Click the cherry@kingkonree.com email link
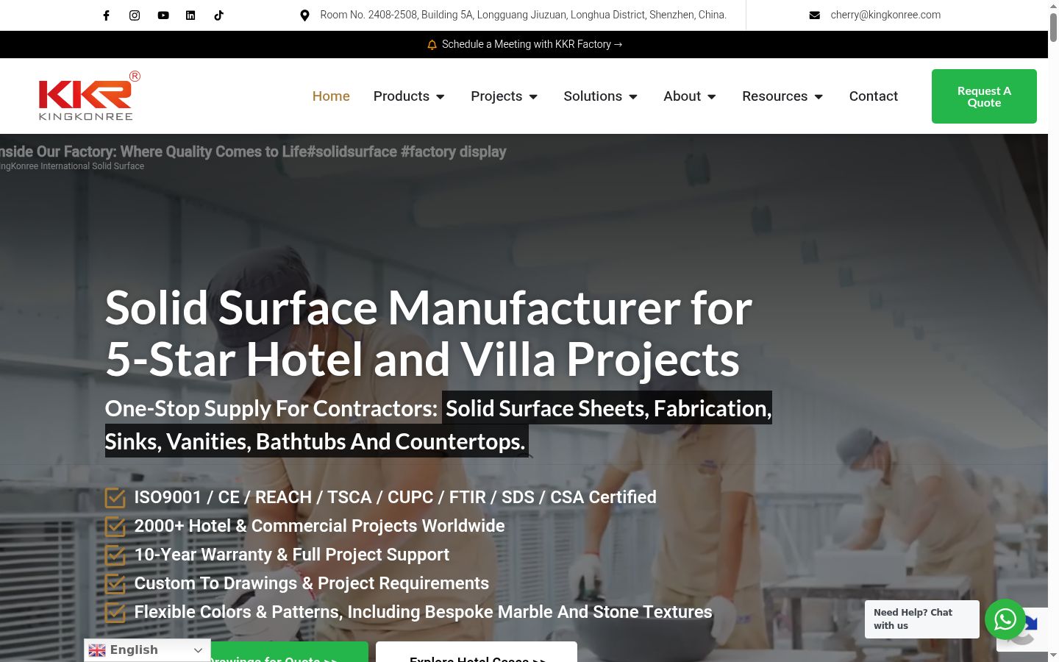Image resolution: width=1059 pixels, height=662 pixels. point(885,15)
